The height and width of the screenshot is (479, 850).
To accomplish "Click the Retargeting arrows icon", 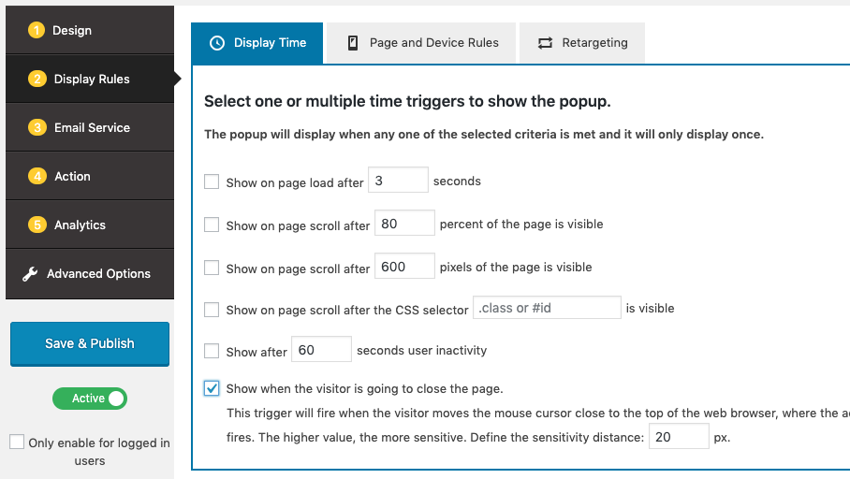I will tap(545, 43).
